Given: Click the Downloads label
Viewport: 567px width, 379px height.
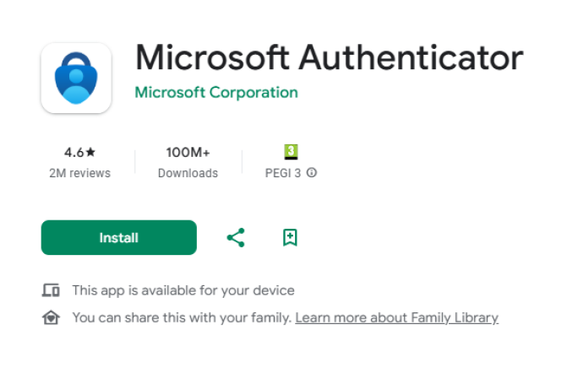Looking at the screenshot, I should [x=188, y=173].
